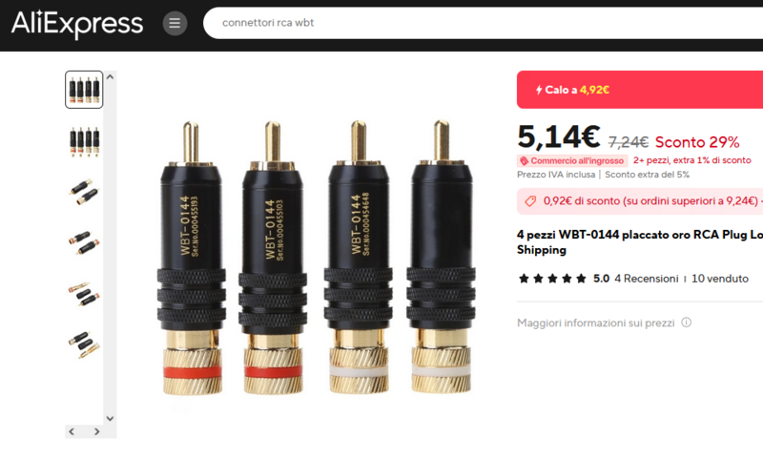Click the lightning bolt icon in Calo banner
Screen dimensions: 763x459
tap(539, 90)
